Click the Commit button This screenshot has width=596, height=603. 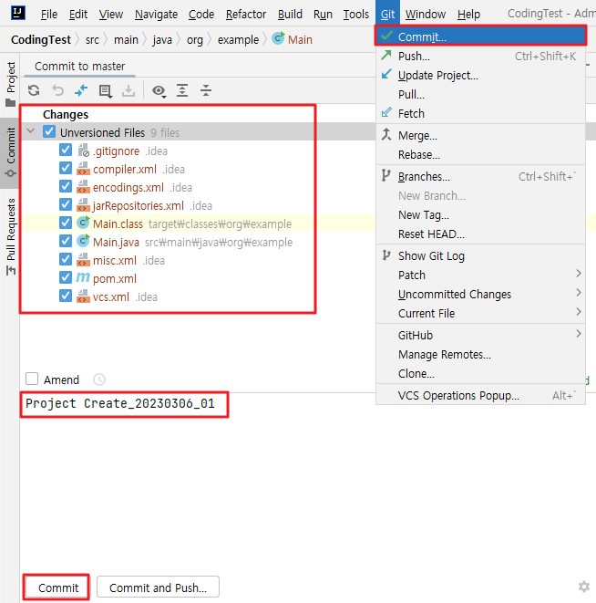pos(57,587)
